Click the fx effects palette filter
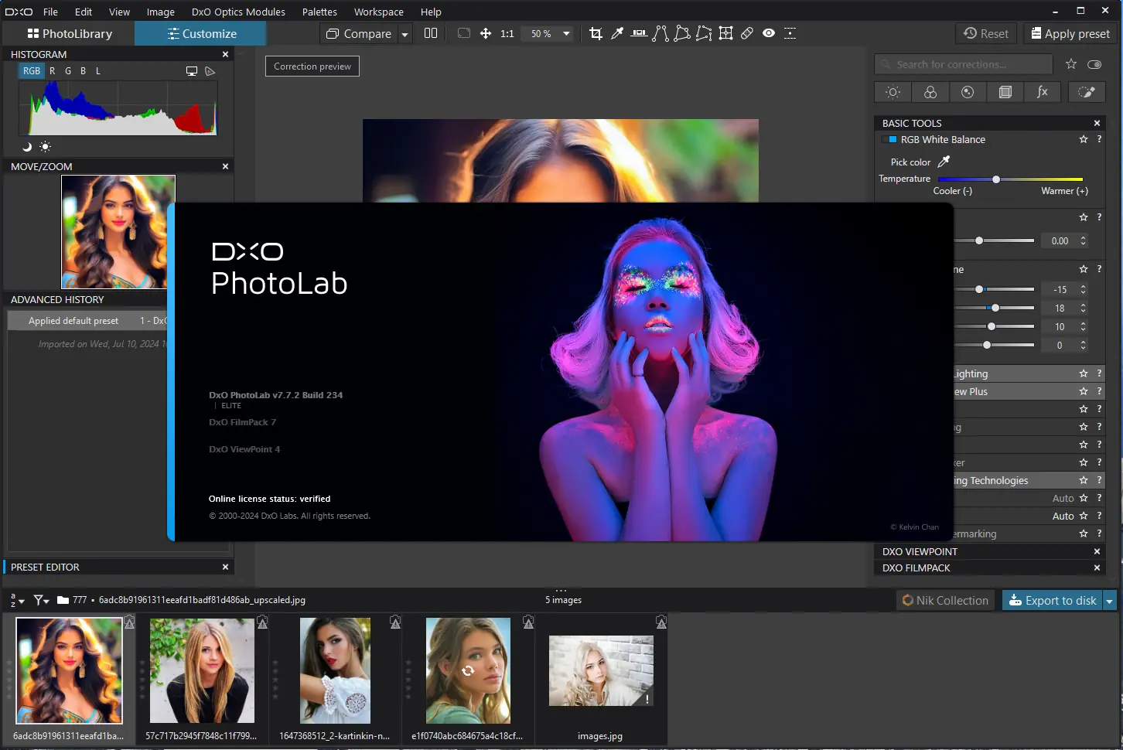The image size is (1123, 750). coord(1043,92)
